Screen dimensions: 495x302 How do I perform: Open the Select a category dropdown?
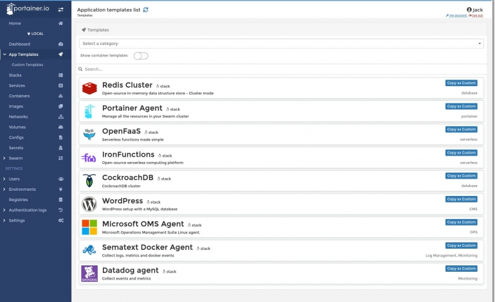[x=281, y=44]
